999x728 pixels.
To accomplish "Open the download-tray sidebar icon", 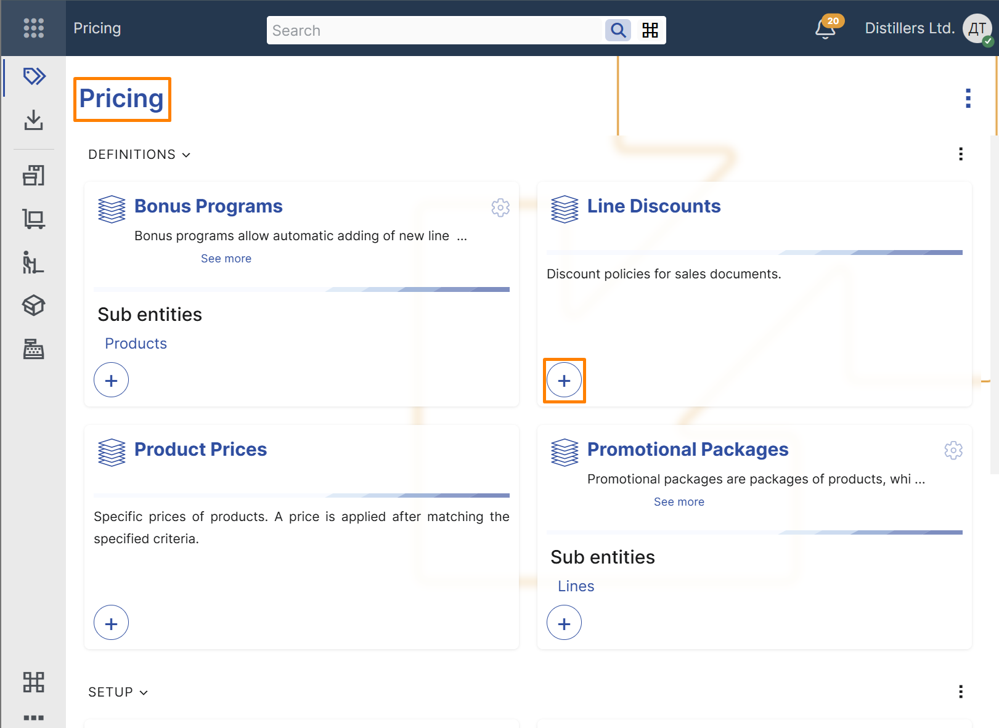I will (34, 120).
